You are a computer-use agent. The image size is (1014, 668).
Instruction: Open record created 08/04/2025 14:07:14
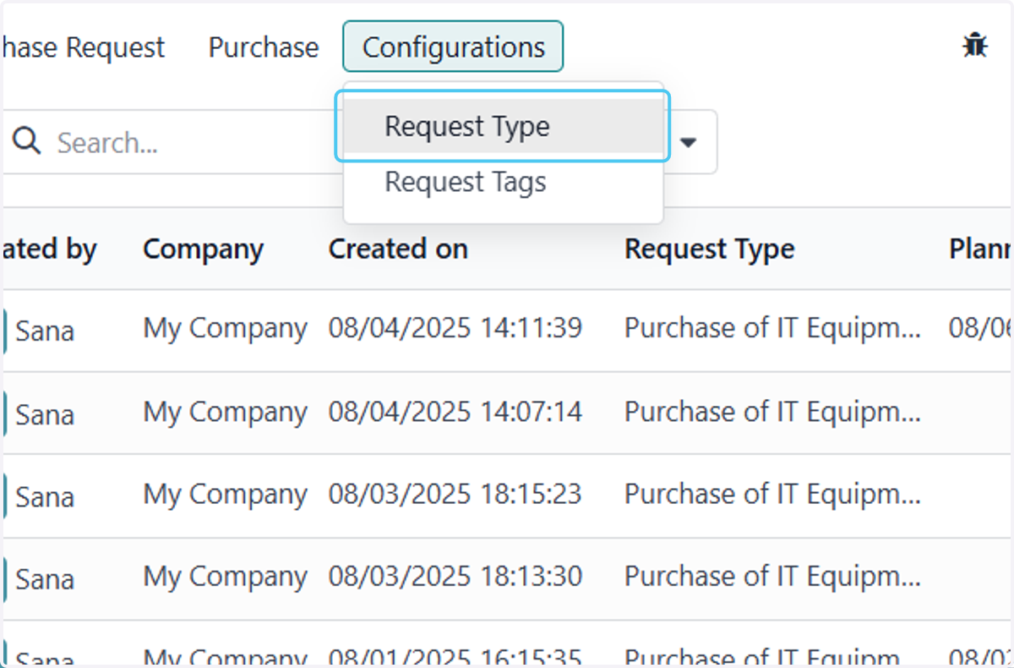(455, 412)
